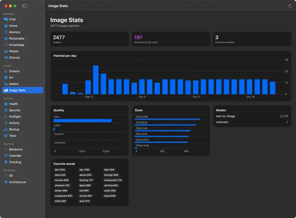Image resolution: width=296 pixels, height=218 pixels.
Task: Click the 1024x1024 size row
Action: (171, 141)
